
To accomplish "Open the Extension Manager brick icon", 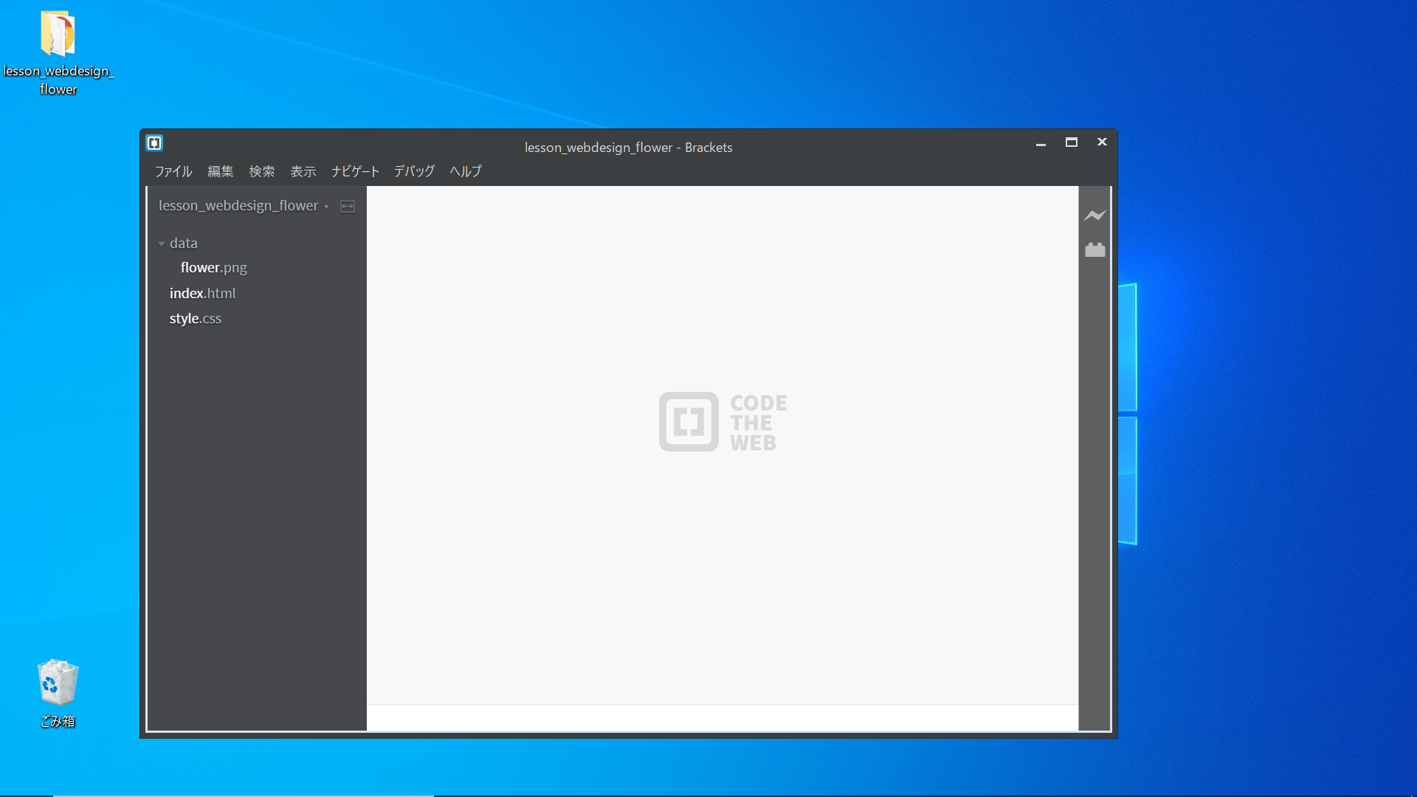I will pos(1095,249).
